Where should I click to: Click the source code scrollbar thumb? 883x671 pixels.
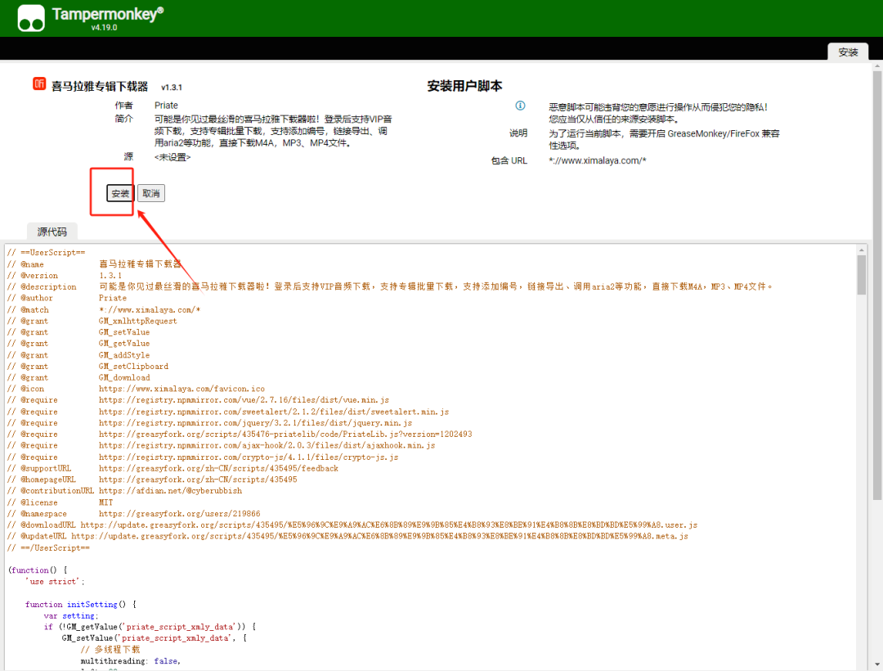(x=862, y=274)
